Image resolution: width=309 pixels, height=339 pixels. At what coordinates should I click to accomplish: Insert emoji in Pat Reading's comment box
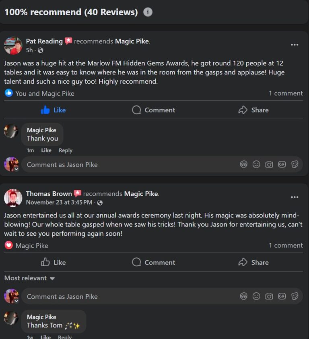256,164
